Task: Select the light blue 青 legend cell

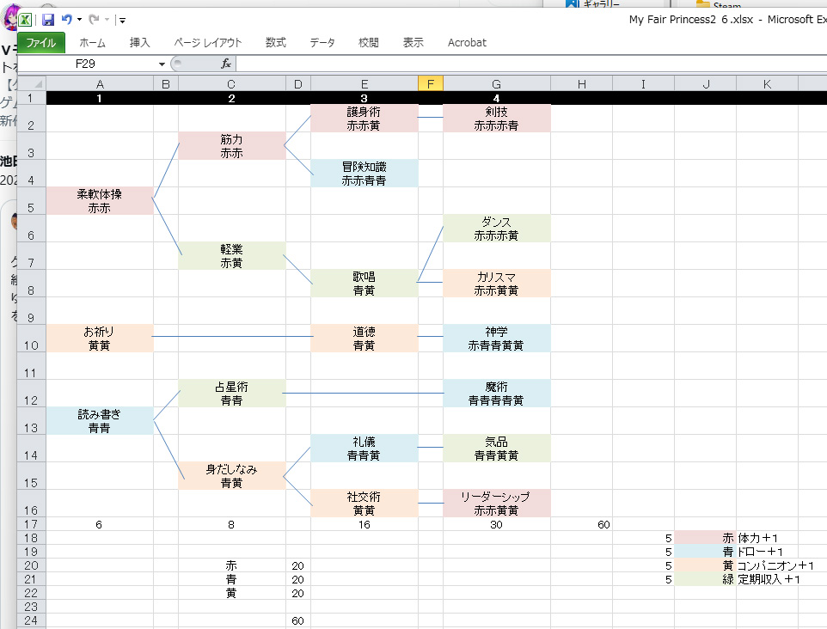Action: (x=705, y=552)
